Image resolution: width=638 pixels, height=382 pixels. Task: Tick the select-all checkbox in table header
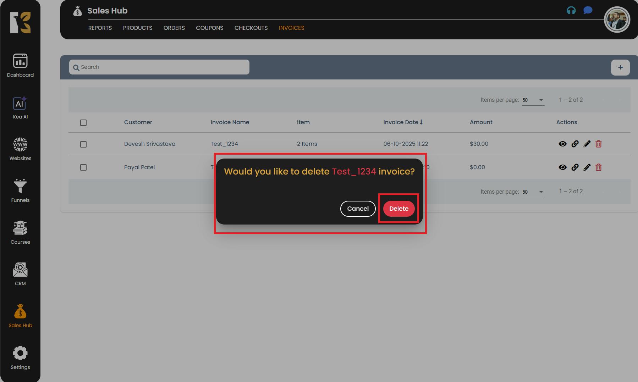83,123
